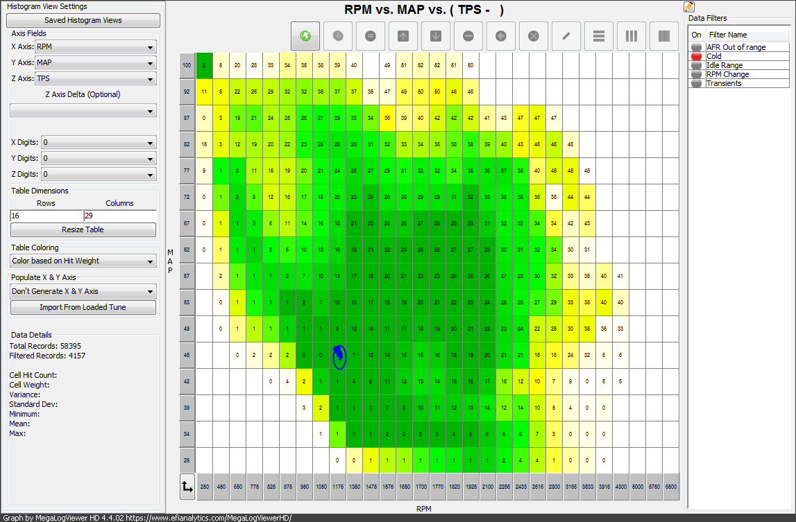Click the efianalytics URL in the footer

[209, 518]
